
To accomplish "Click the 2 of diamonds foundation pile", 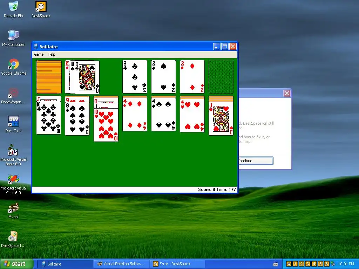I will click(x=192, y=77).
